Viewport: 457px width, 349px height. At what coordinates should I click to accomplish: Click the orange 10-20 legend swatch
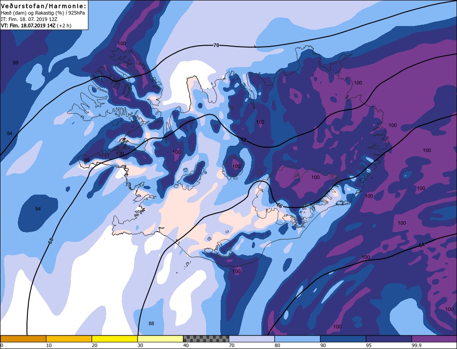69,338
